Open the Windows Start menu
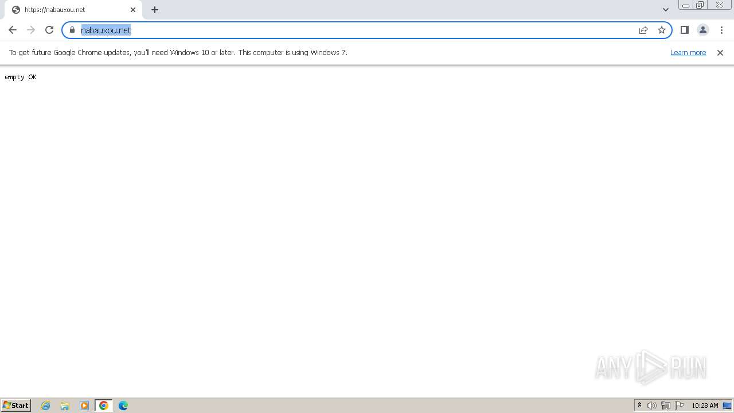The width and height of the screenshot is (734, 413). 16,405
